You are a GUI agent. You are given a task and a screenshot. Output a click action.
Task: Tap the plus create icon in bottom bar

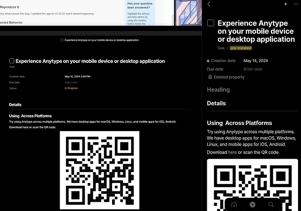252,204
